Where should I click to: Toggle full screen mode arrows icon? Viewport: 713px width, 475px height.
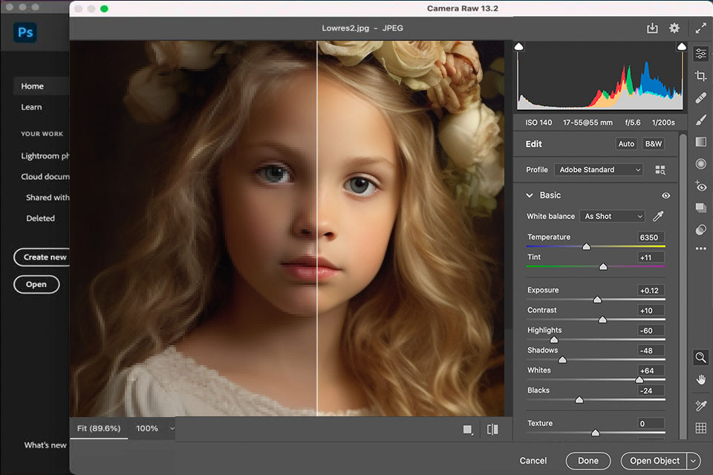(700, 28)
